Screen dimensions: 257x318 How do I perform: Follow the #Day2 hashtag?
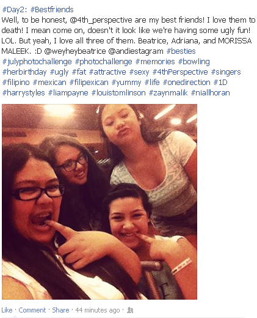click(13, 10)
